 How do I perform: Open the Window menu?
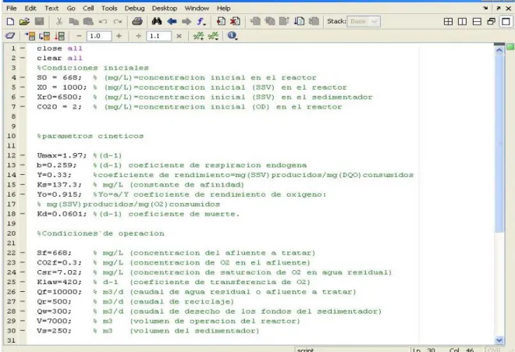tap(197, 9)
